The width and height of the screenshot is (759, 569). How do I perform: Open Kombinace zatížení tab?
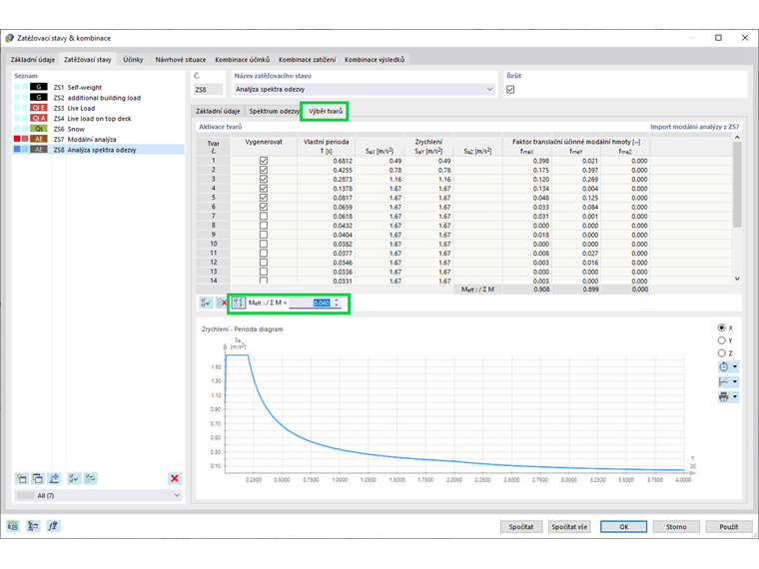pos(307,60)
